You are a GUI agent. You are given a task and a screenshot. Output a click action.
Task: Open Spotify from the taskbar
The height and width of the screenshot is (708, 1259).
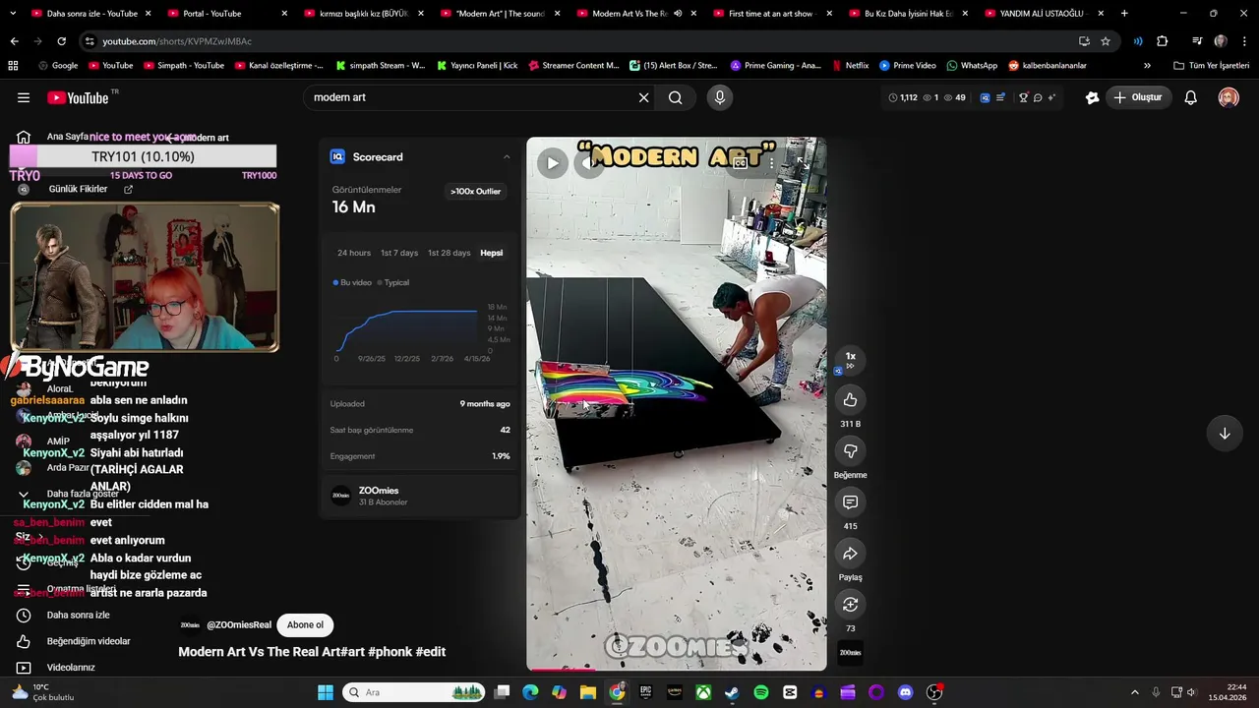[761, 692]
